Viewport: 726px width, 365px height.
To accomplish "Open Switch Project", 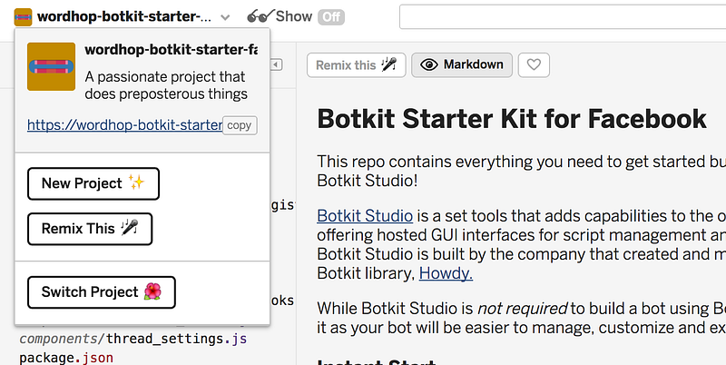I will [x=102, y=292].
